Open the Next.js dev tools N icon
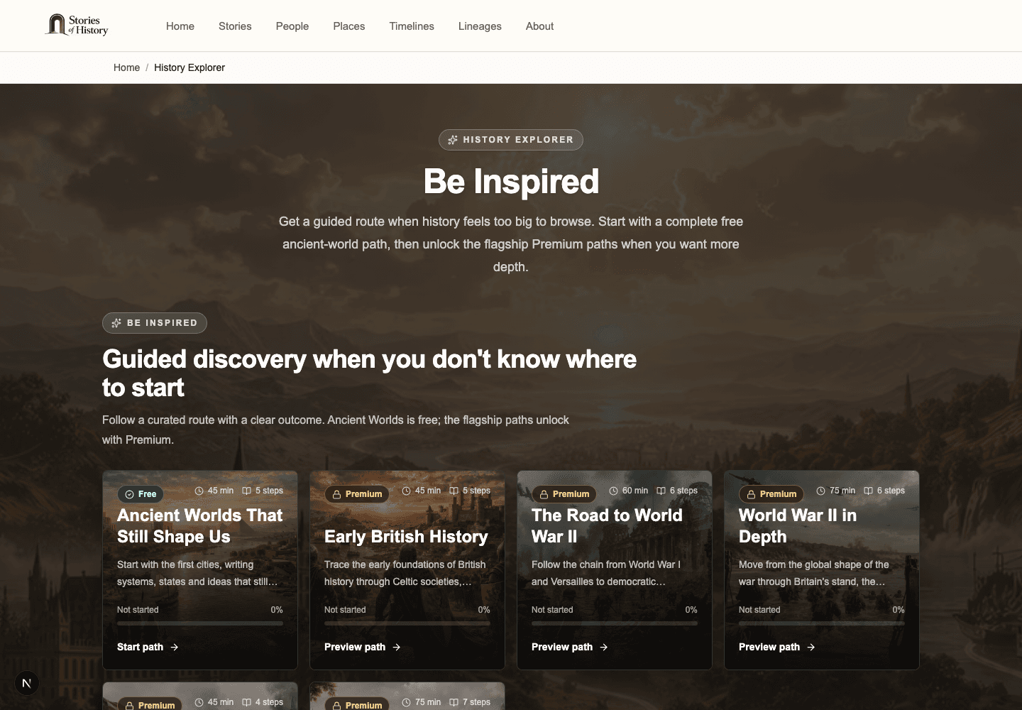This screenshot has width=1022, height=710. [27, 683]
